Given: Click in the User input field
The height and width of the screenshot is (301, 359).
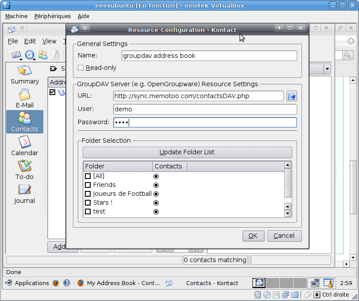Looking at the screenshot, I should pos(205,109).
